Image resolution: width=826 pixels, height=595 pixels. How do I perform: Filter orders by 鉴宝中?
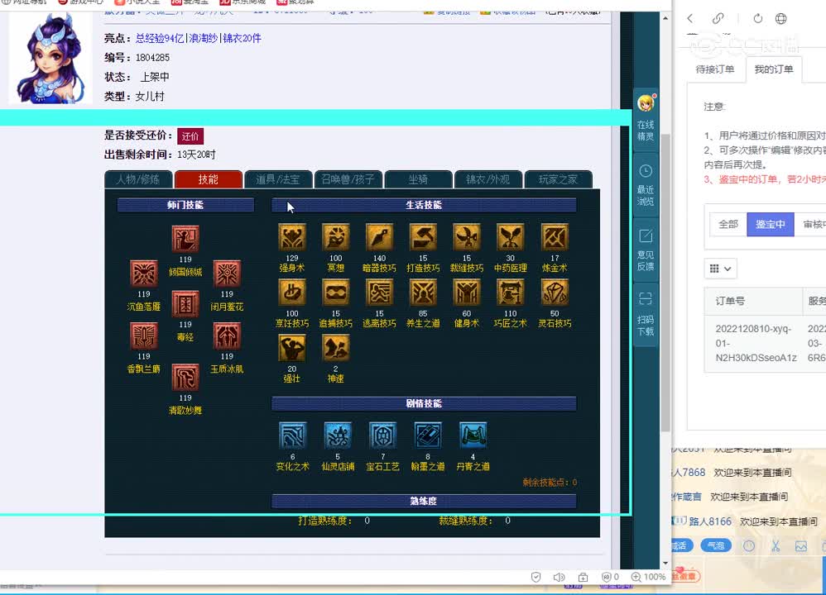coord(771,225)
